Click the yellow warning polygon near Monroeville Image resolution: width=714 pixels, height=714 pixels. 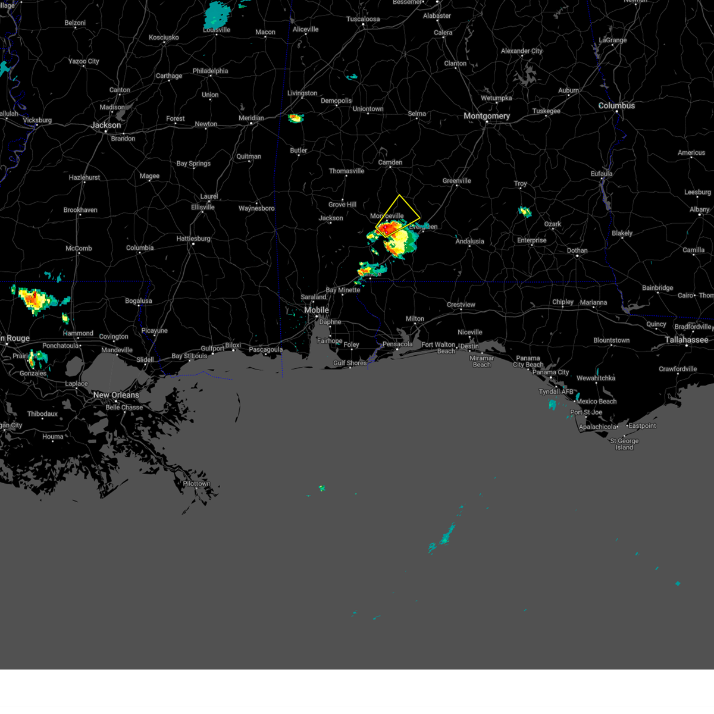point(397,216)
